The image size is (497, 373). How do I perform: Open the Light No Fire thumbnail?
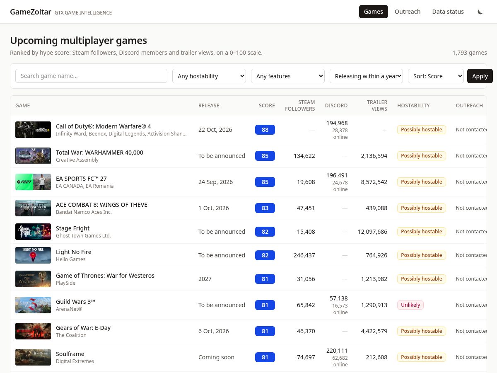click(33, 255)
